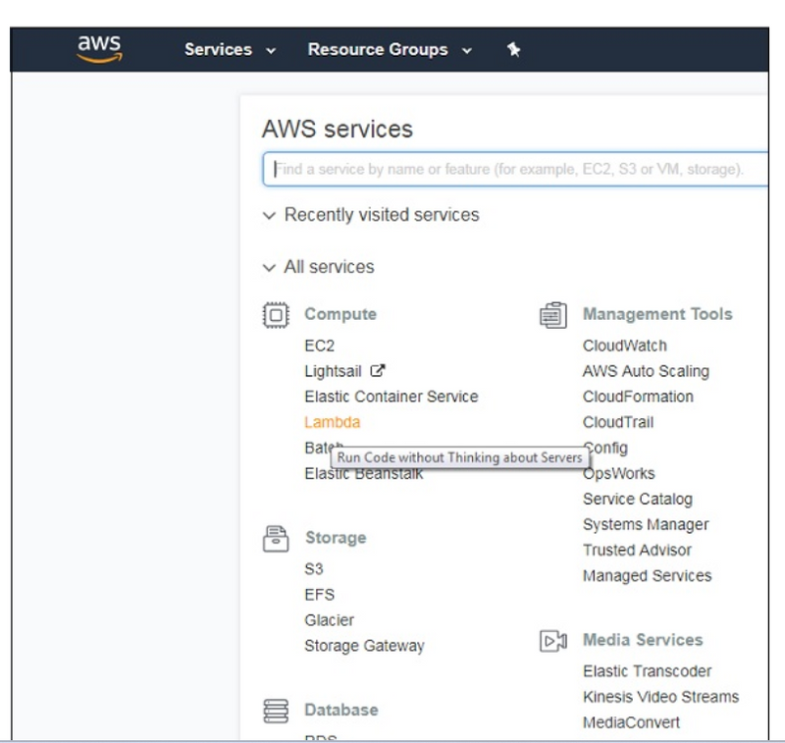The width and height of the screenshot is (785, 743).
Task: Open the Config service
Action: [x=605, y=449]
